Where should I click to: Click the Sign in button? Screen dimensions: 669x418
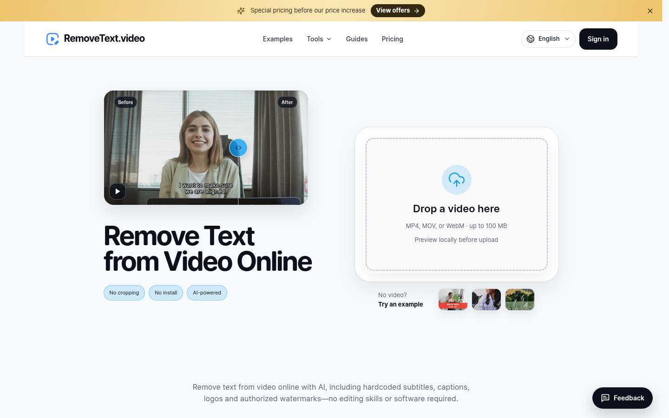pos(598,39)
